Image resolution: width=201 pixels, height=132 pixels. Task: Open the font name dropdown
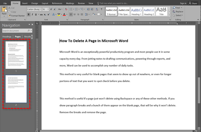coord(40,9)
